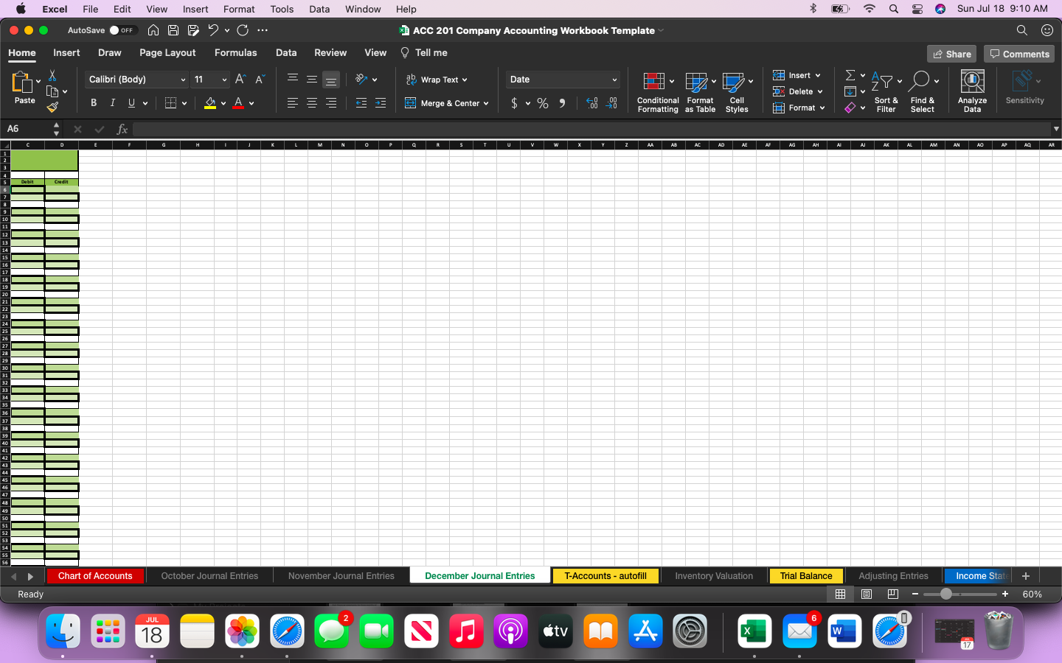Click the Cut scissors icon
The image size is (1062, 663).
click(x=52, y=75)
